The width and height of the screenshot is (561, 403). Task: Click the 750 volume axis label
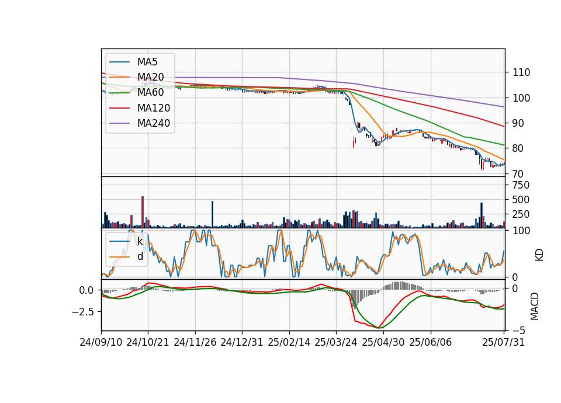pos(521,185)
